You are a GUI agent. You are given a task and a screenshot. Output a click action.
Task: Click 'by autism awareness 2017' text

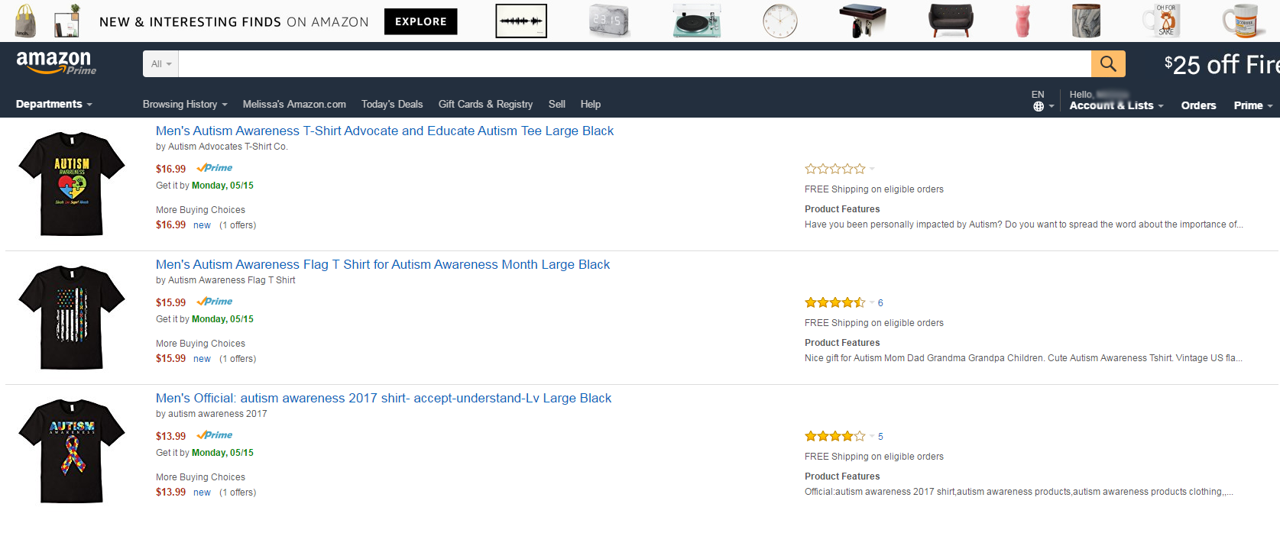[x=212, y=414]
